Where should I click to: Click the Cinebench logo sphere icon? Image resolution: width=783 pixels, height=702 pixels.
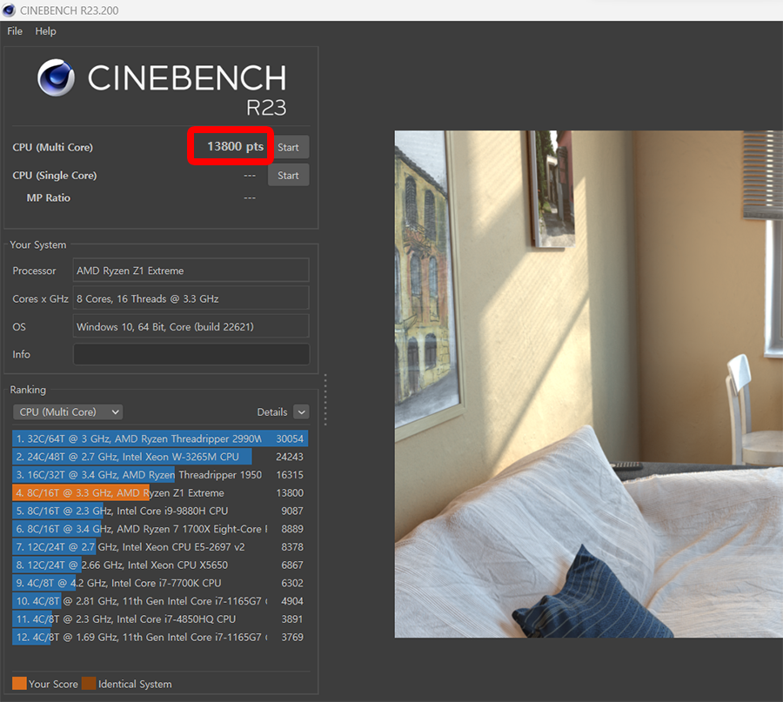[x=56, y=77]
